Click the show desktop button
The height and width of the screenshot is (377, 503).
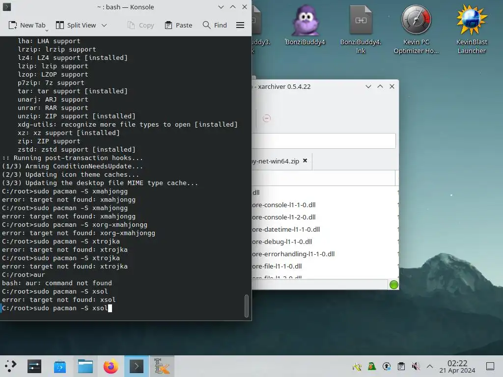(x=490, y=366)
